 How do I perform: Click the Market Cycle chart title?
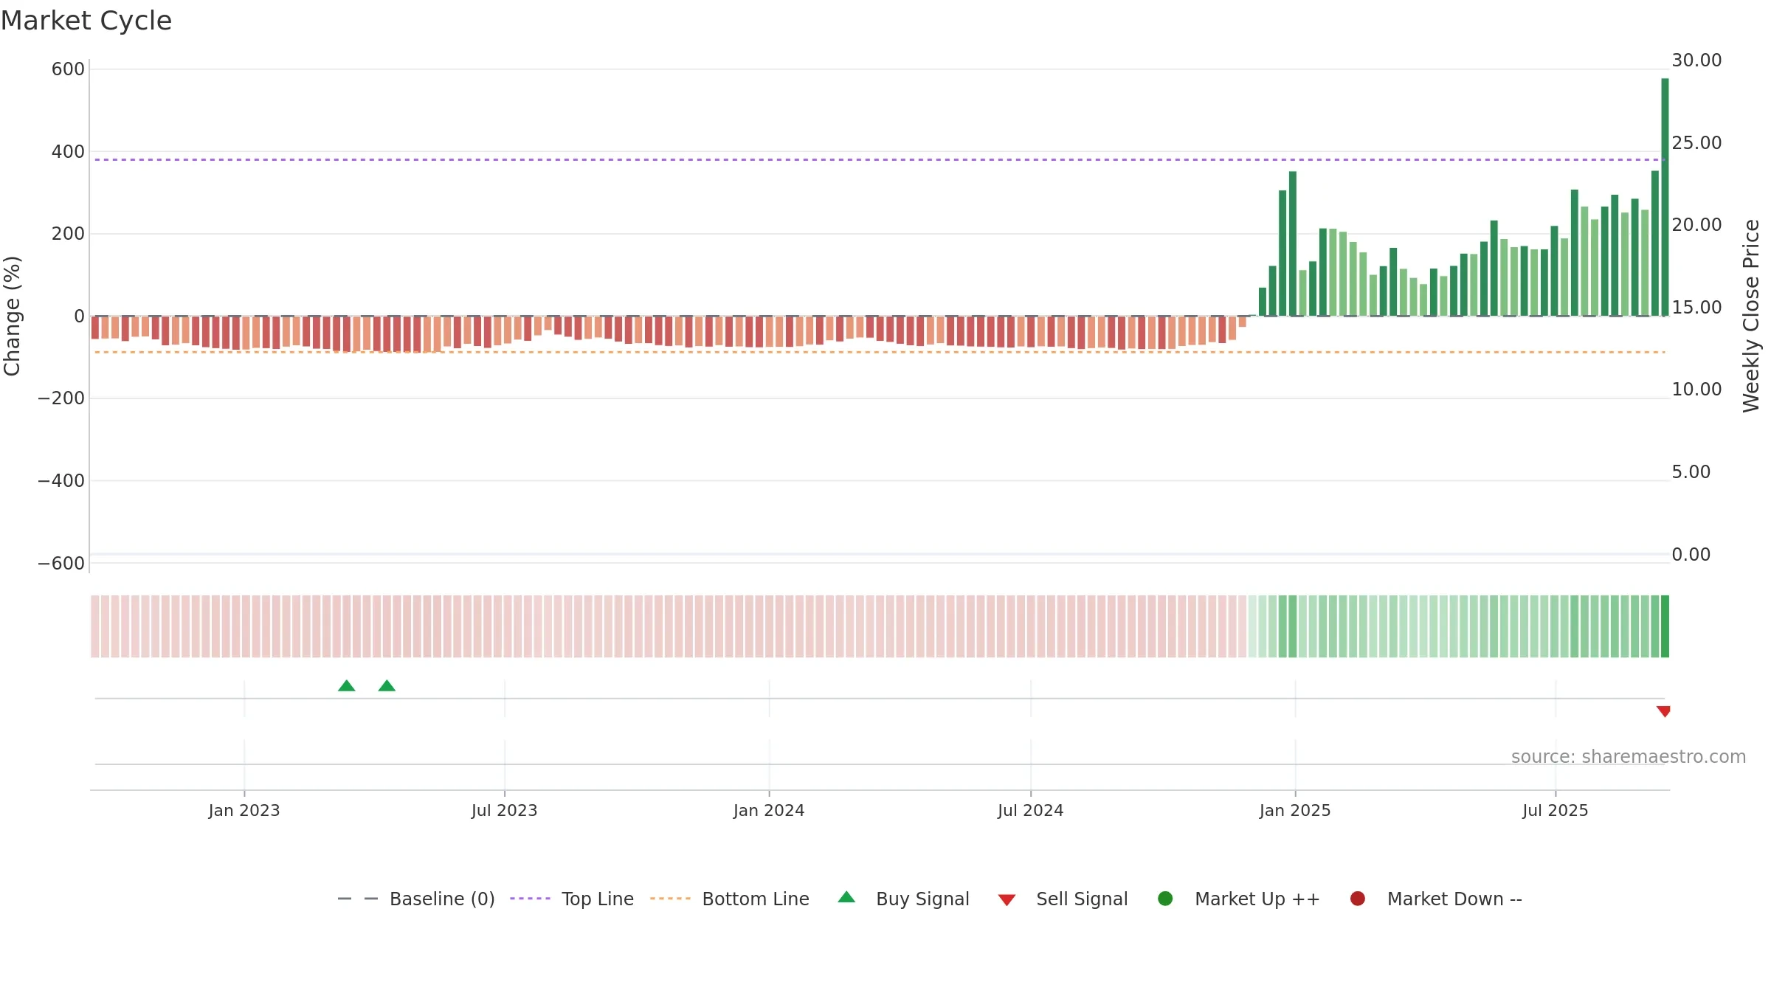point(86,21)
